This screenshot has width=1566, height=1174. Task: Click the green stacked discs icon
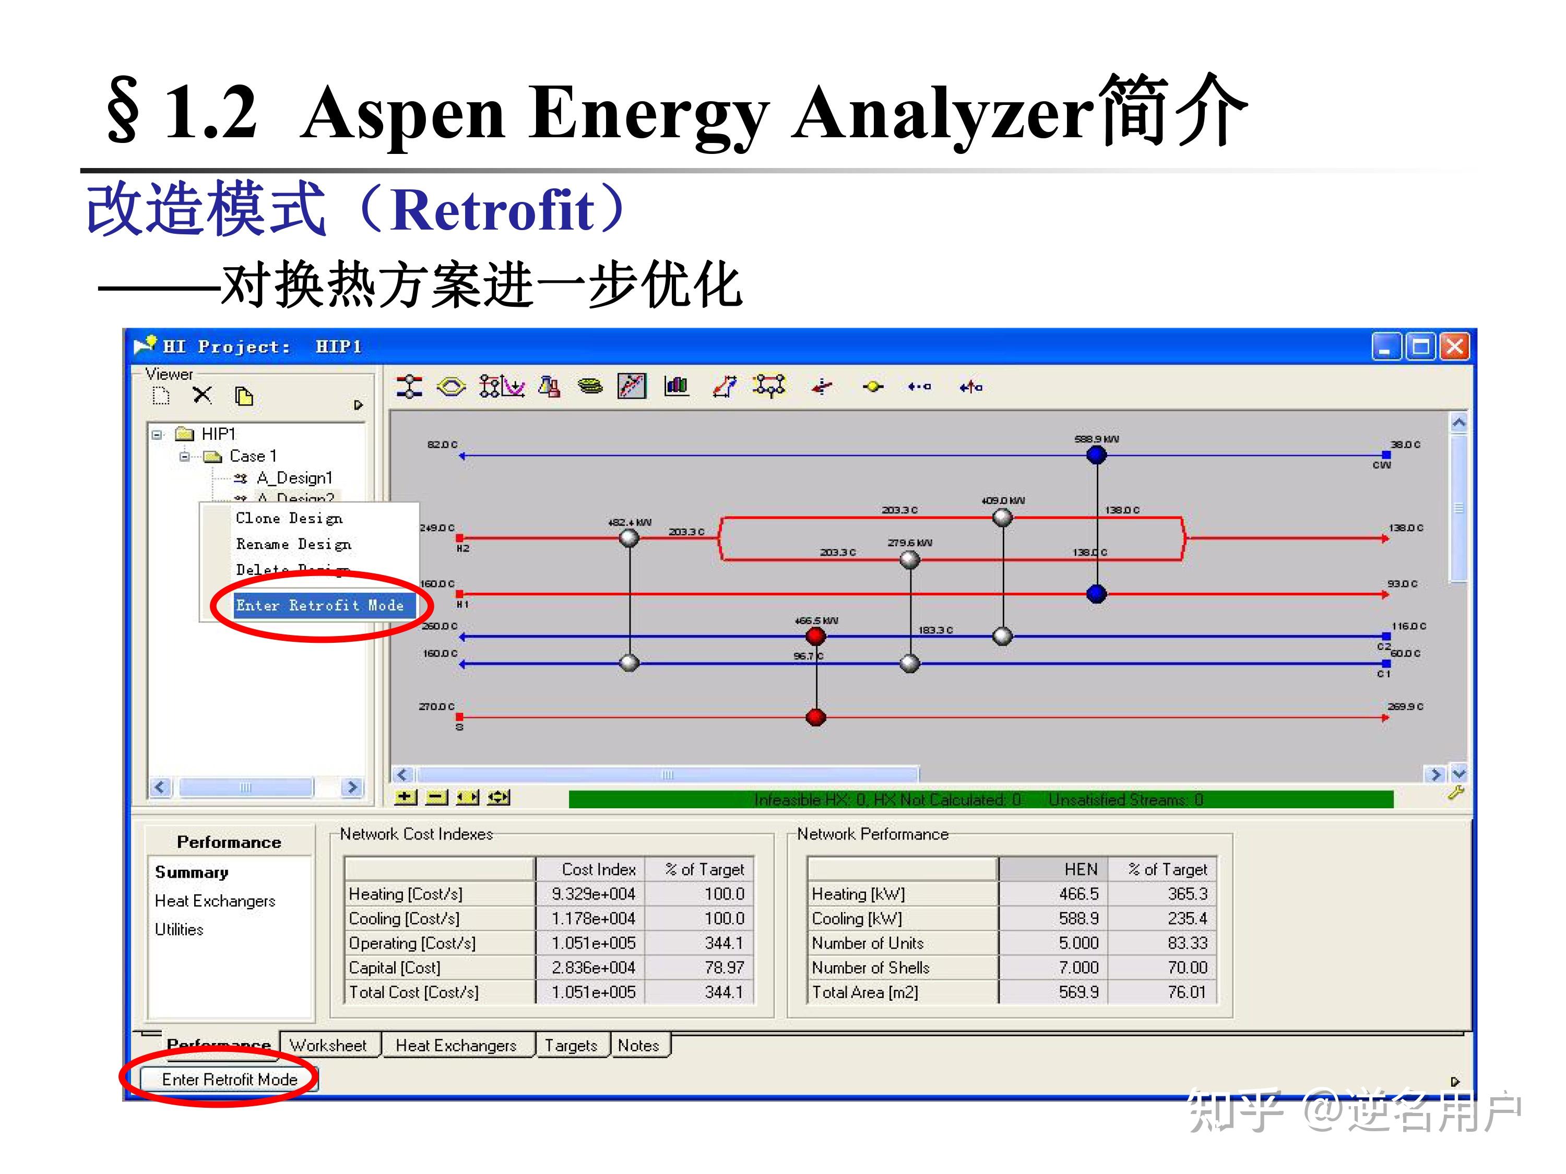(x=590, y=387)
